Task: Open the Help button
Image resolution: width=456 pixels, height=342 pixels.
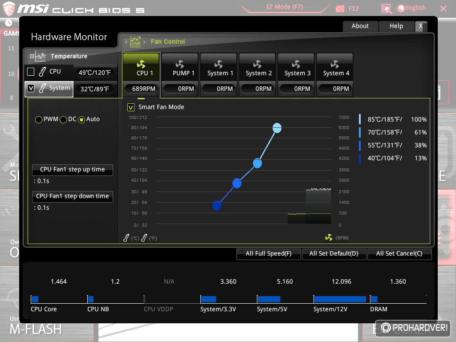Action: tap(396, 26)
